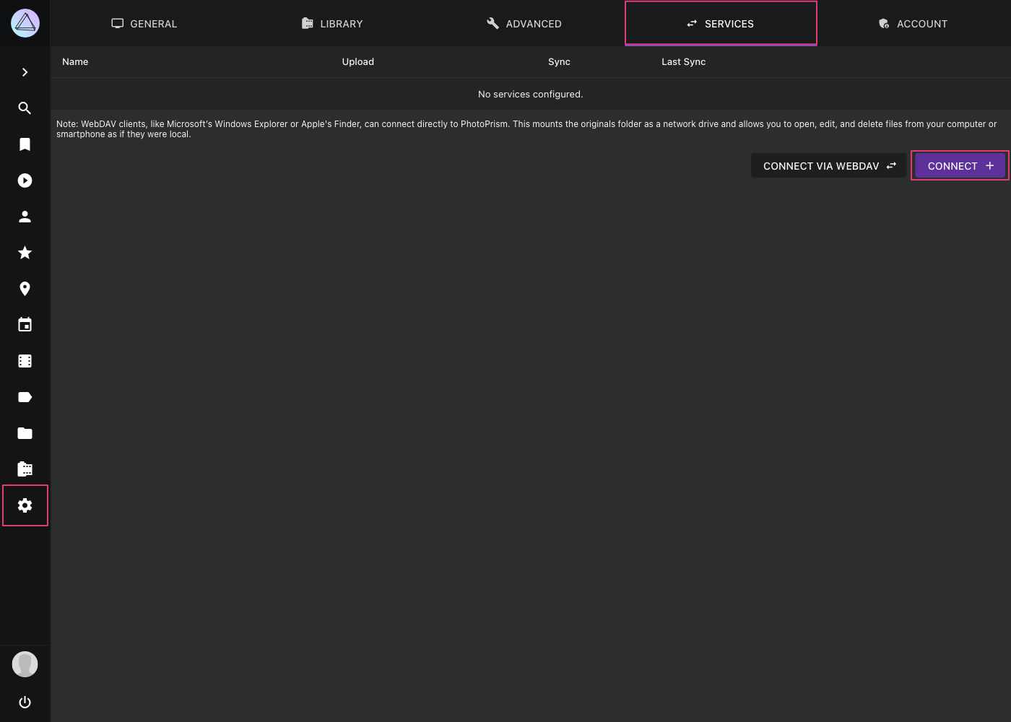Open Places using the map pin icon
Image resolution: width=1011 pixels, height=722 pixels.
[x=25, y=289]
